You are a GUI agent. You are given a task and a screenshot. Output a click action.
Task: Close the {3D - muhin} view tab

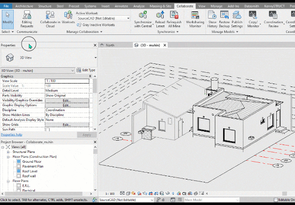[x=165, y=45]
